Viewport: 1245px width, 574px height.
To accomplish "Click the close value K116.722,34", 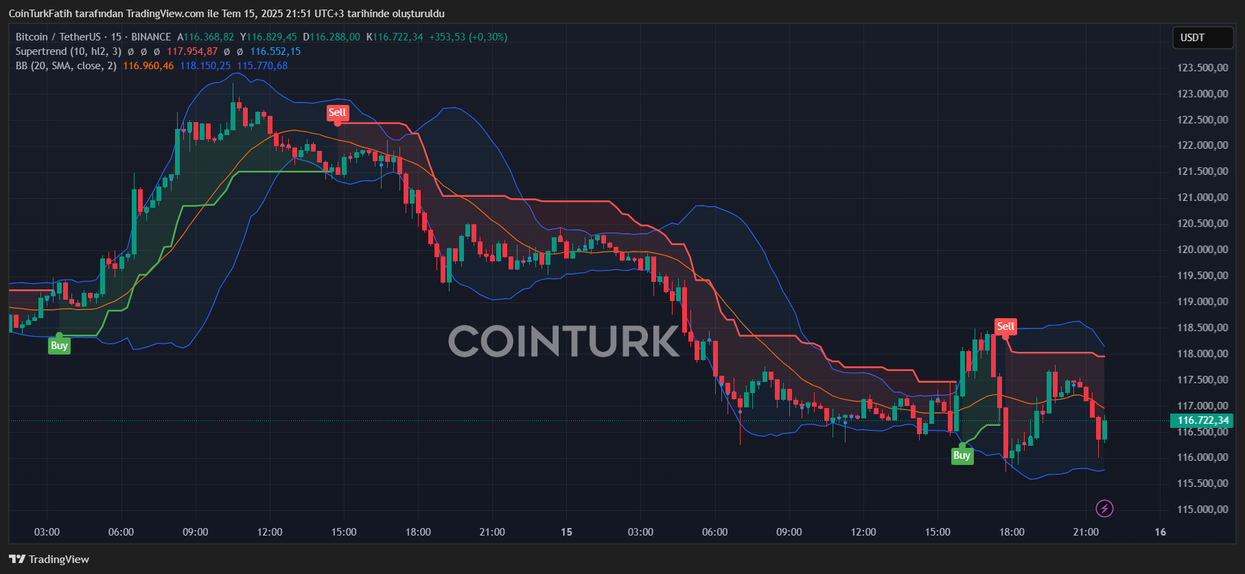I will click(395, 37).
